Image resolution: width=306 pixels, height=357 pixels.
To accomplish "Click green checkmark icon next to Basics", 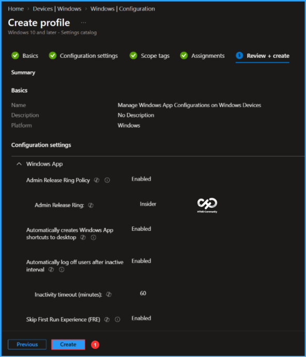I will click(x=16, y=56).
